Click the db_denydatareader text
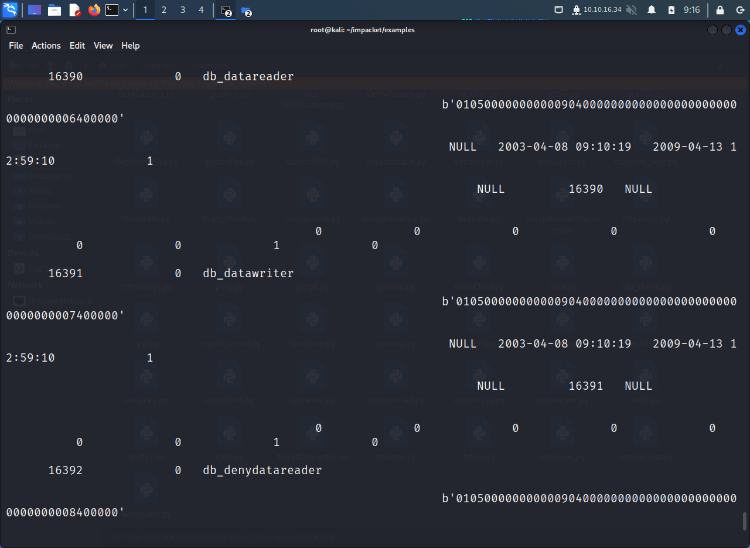Screen dimensions: 750x548 pyautogui.click(x=262, y=470)
